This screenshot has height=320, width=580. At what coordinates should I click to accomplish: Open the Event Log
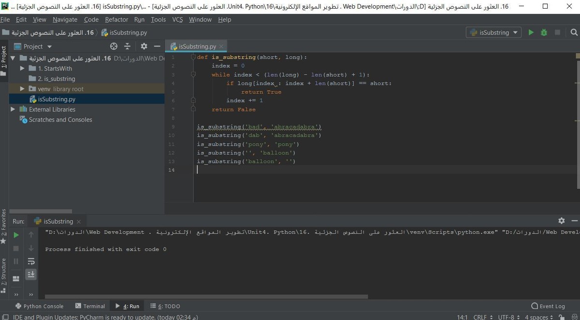548,306
